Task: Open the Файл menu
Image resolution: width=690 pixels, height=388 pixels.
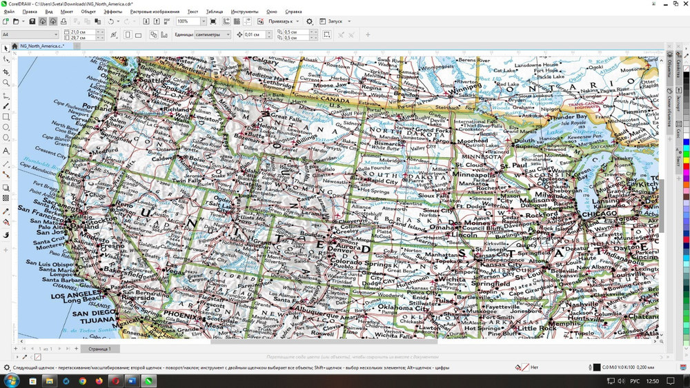Action: pyautogui.click(x=9, y=12)
